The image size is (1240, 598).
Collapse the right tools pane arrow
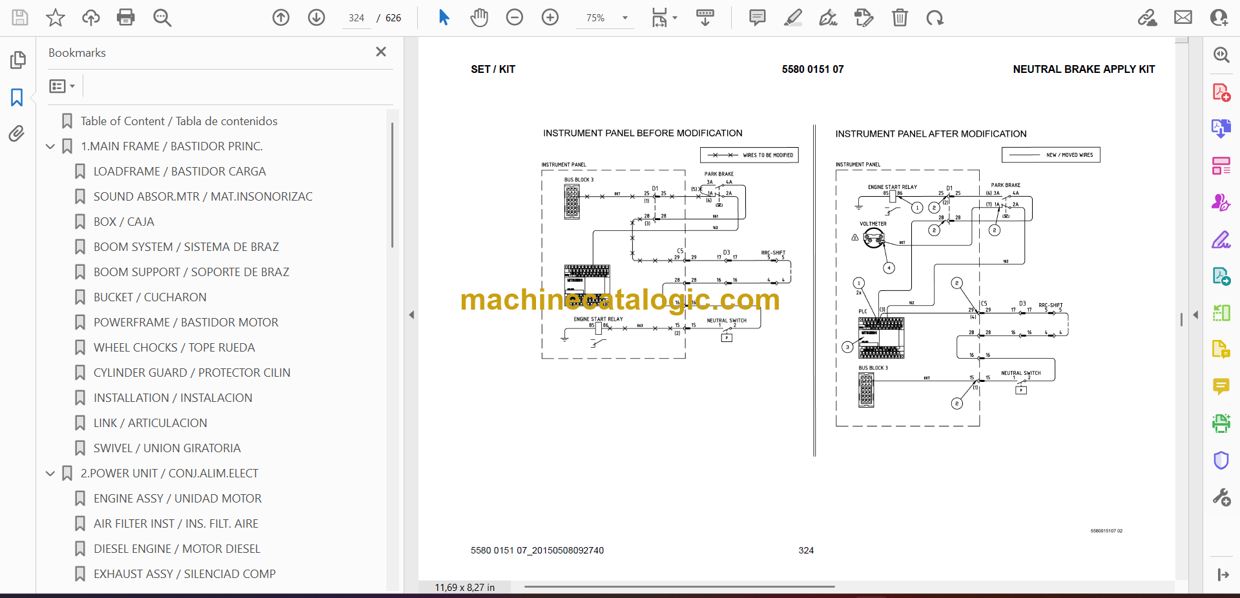(x=1195, y=315)
